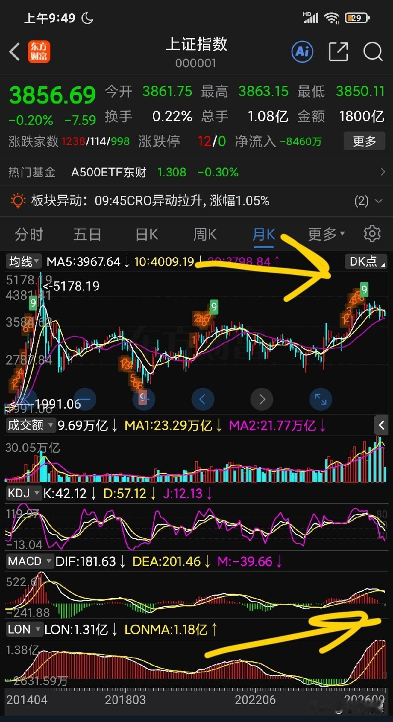
Task: Select the 月K tab
Action: pyautogui.click(x=264, y=234)
